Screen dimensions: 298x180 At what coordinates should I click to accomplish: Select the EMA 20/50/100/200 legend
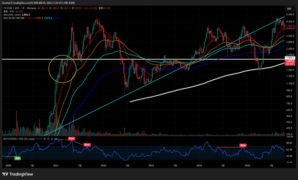click(x=14, y=18)
